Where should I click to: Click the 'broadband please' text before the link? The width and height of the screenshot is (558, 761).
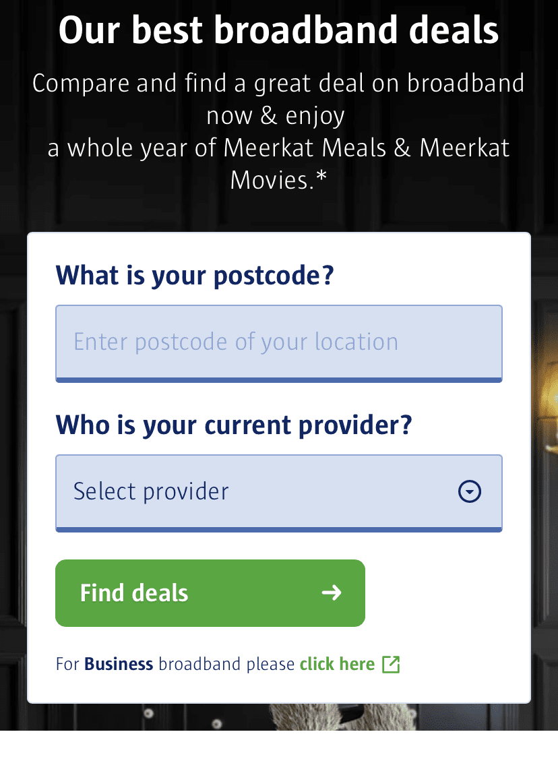(226, 663)
